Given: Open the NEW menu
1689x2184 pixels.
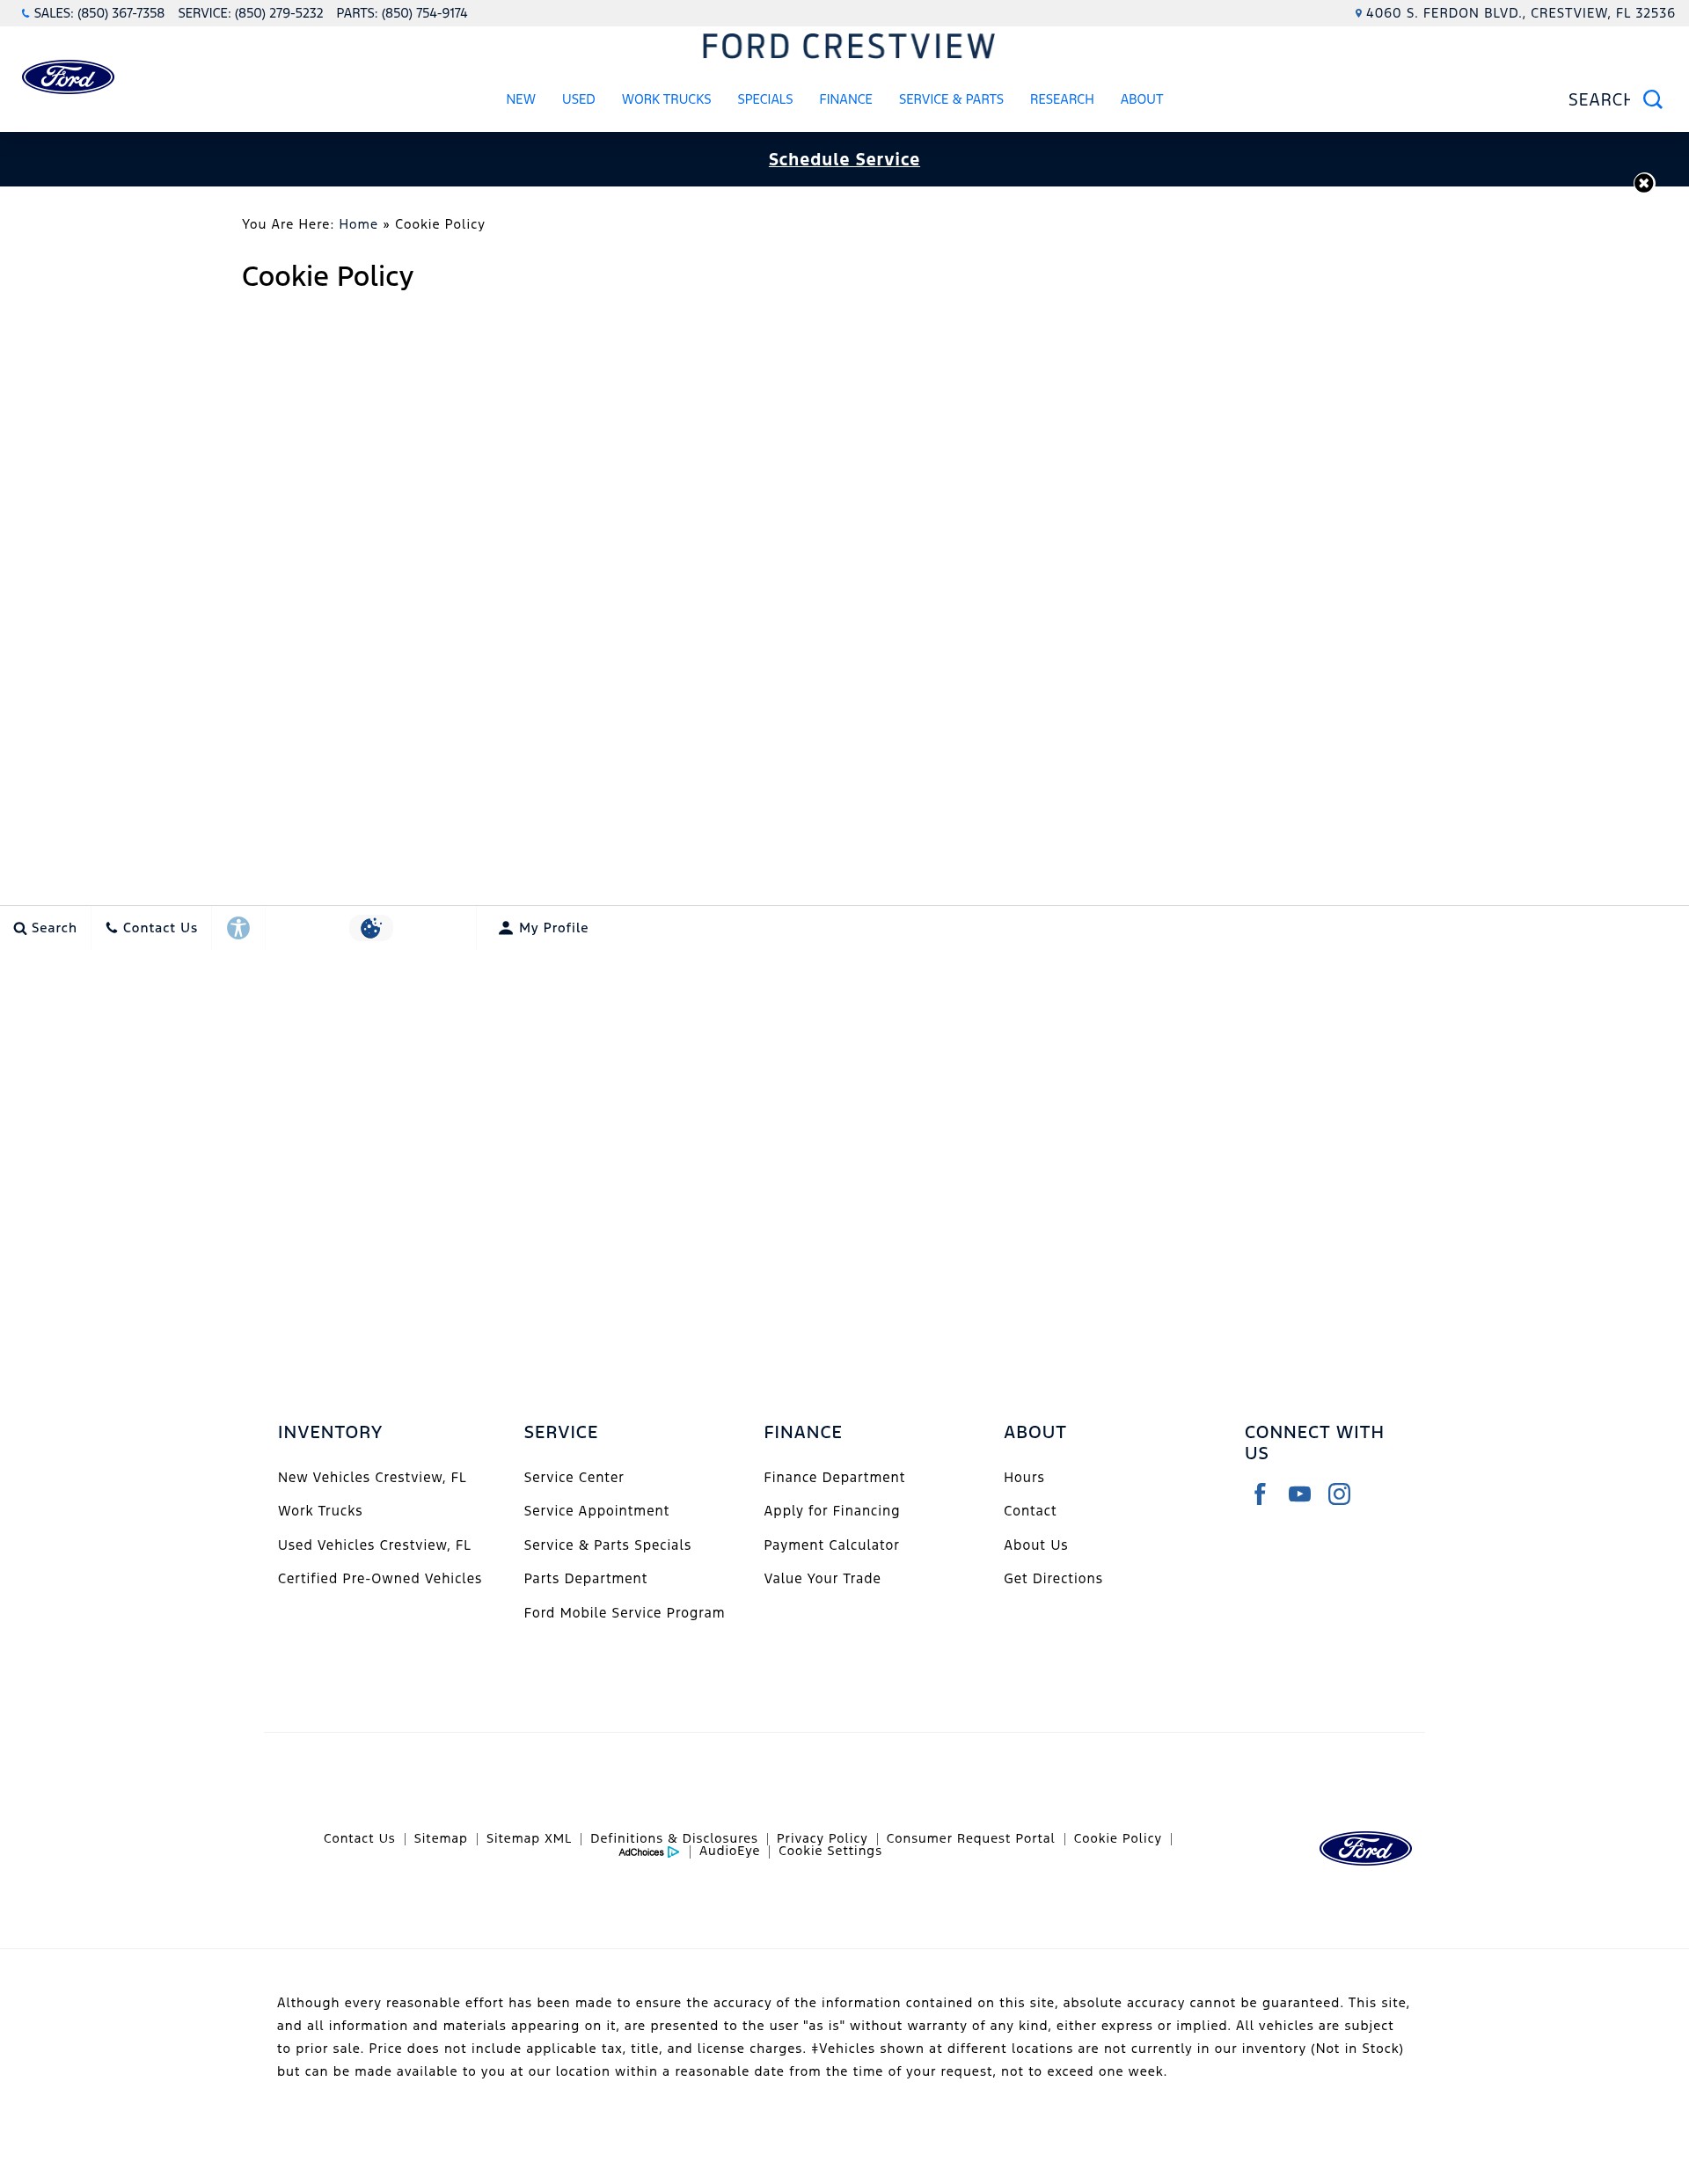Looking at the screenshot, I should click(x=521, y=99).
